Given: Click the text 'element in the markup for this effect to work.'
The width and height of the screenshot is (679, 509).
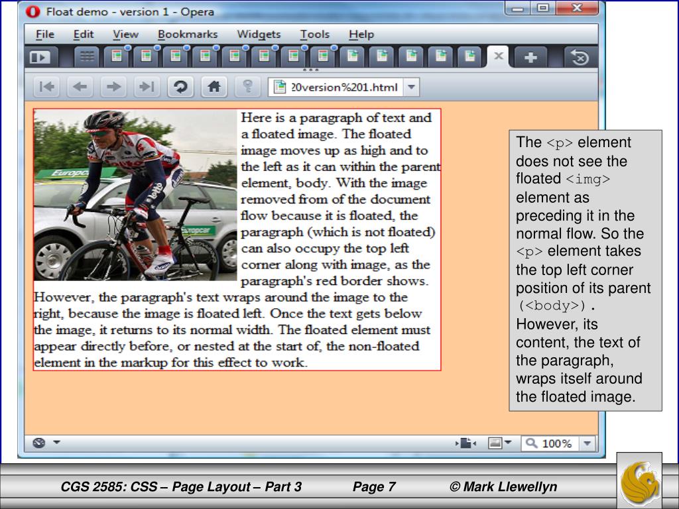Looking at the screenshot, I should [170, 363].
